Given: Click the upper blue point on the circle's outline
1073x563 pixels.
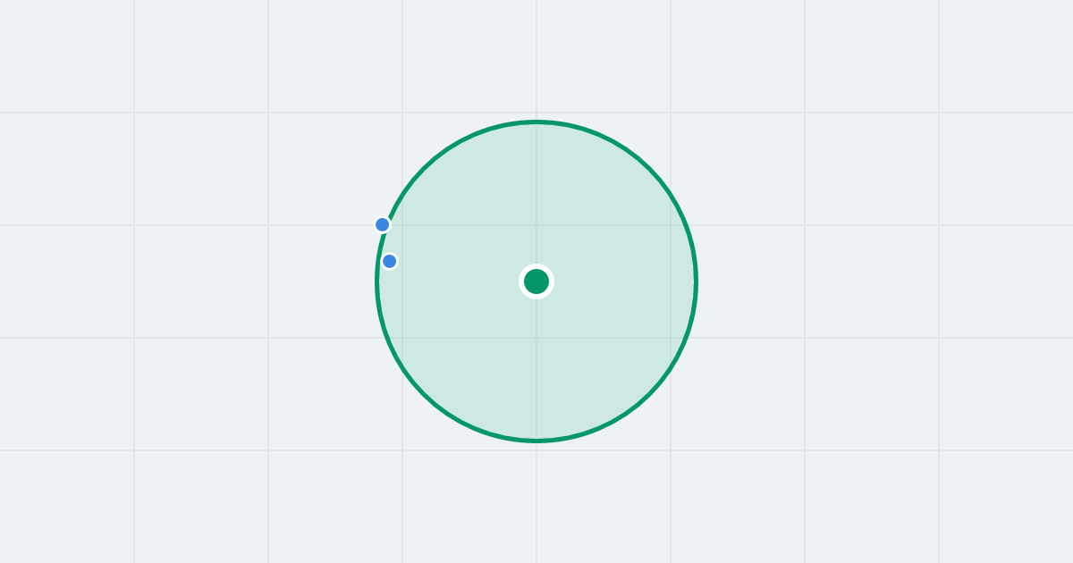Looking at the screenshot, I should [383, 224].
